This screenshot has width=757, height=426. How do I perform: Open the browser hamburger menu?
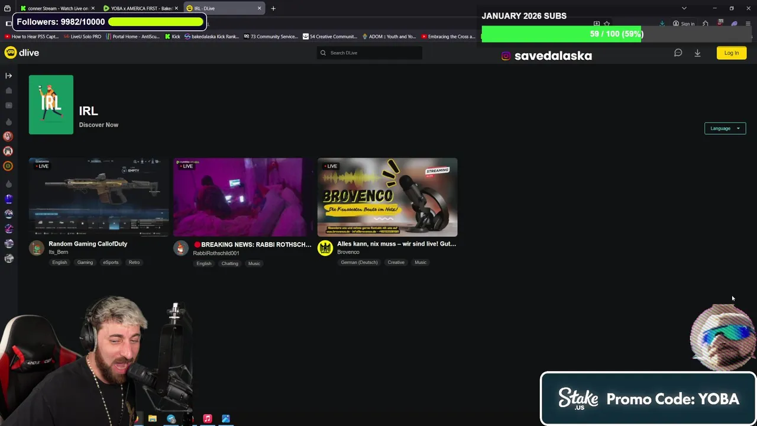pyautogui.click(x=748, y=24)
